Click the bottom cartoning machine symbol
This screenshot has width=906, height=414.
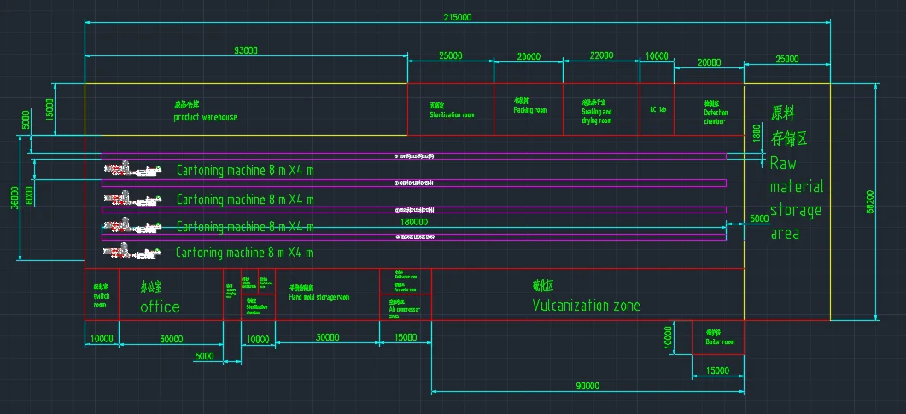(132, 252)
